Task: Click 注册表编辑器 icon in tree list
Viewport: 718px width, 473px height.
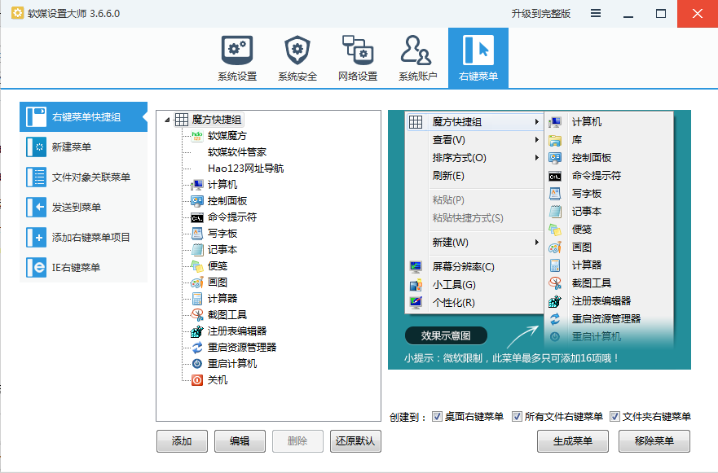Action: (x=197, y=331)
